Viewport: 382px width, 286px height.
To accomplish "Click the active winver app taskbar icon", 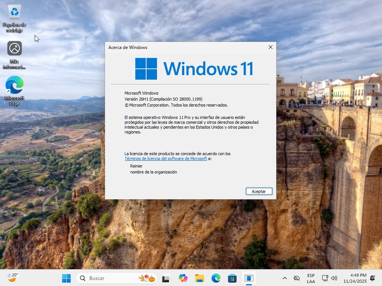I will pyautogui.click(x=249, y=278).
